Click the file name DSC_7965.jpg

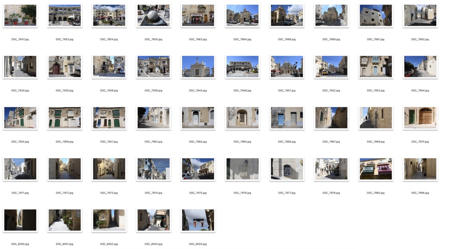click(x=242, y=142)
